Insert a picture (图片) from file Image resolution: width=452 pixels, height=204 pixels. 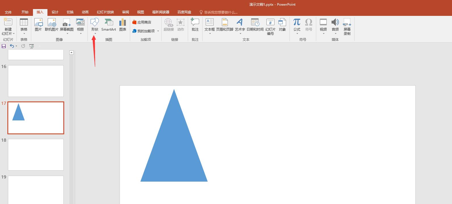coord(38,25)
